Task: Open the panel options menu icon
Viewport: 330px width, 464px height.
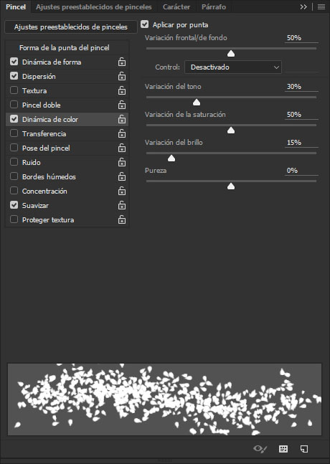Action: point(321,6)
